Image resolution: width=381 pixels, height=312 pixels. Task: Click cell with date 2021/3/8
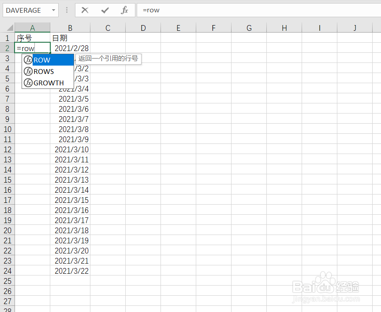tap(70, 129)
